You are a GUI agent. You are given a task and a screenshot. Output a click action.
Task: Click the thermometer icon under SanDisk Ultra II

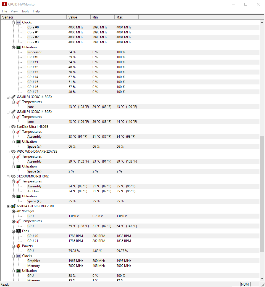tap(18, 132)
